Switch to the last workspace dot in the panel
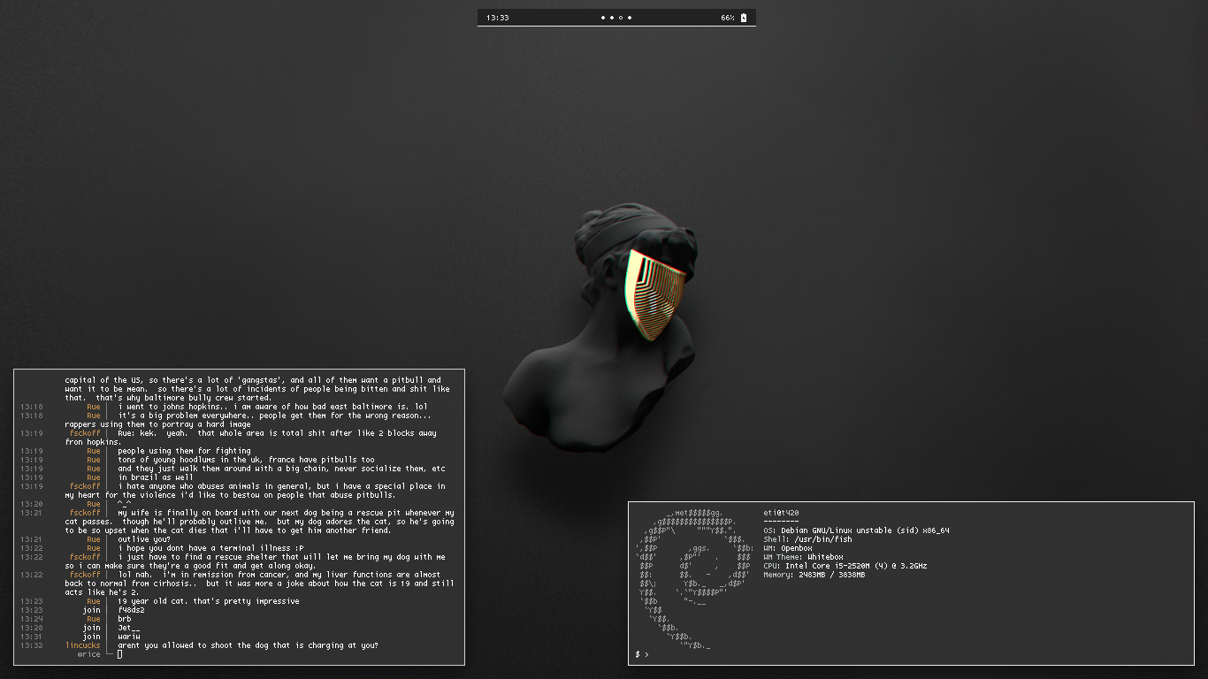The image size is (1208, 679). pyautogui.click(x=630, y=18)
